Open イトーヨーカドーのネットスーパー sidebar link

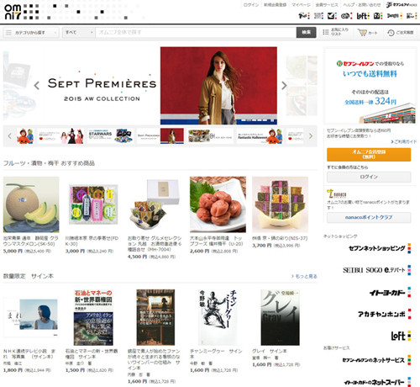point(377,382)
